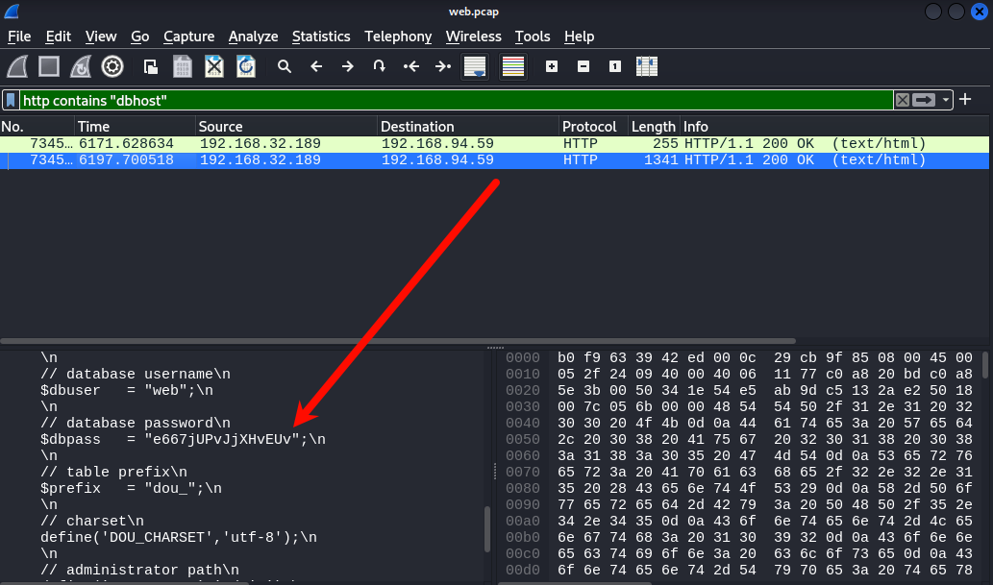Apply the display filter arrow button
993x585 pixels.
pyautogui.click(x=925, y=100)
